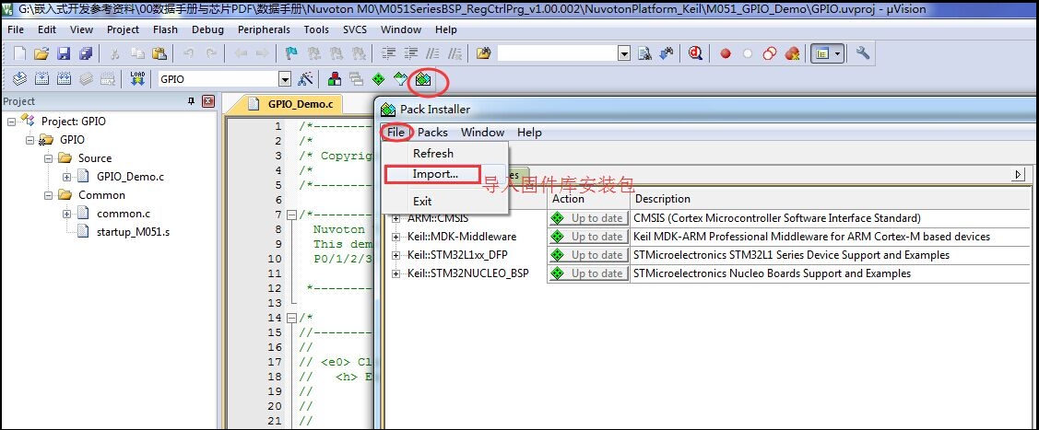This screenshot has height=430, width=1039.
Task: Collapse the Common folder in project tree
Action: coord(48,195)
